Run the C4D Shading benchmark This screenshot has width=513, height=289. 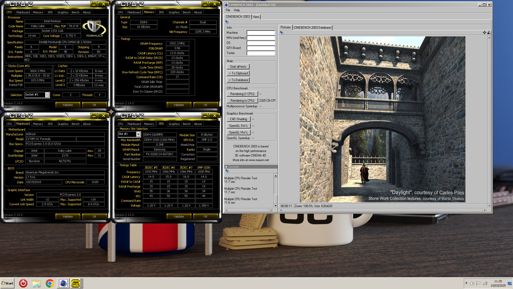238,119
